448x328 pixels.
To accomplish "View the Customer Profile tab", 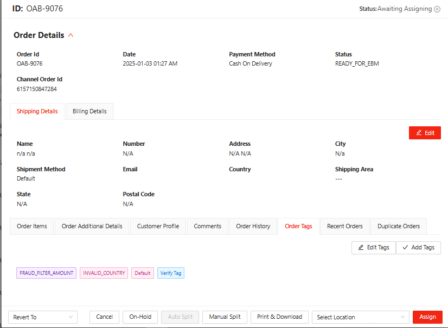I will [158, 227].
